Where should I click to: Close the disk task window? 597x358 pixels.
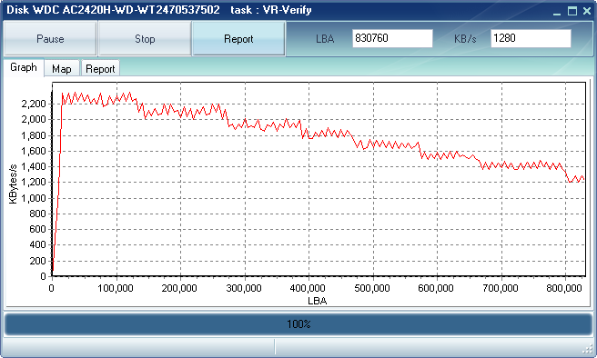point(587,12)
